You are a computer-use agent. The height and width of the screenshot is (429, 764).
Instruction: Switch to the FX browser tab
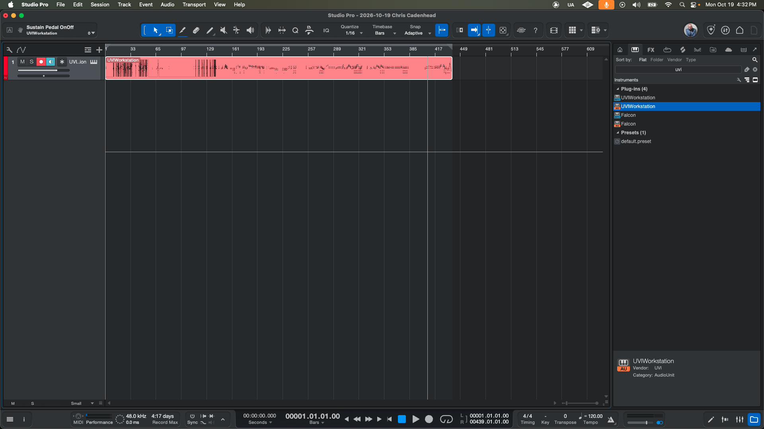click(x=651, y=50)
